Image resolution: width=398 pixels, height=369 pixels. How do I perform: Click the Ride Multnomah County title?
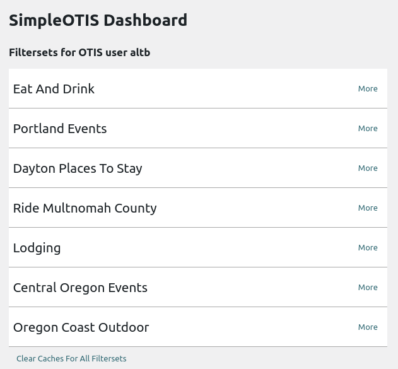pyautogui.click(x=85, y=208)
